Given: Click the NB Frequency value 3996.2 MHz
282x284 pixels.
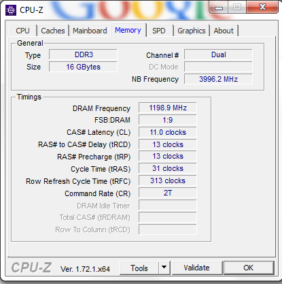Looking at the screenshot, I should [x=218, y=79].
